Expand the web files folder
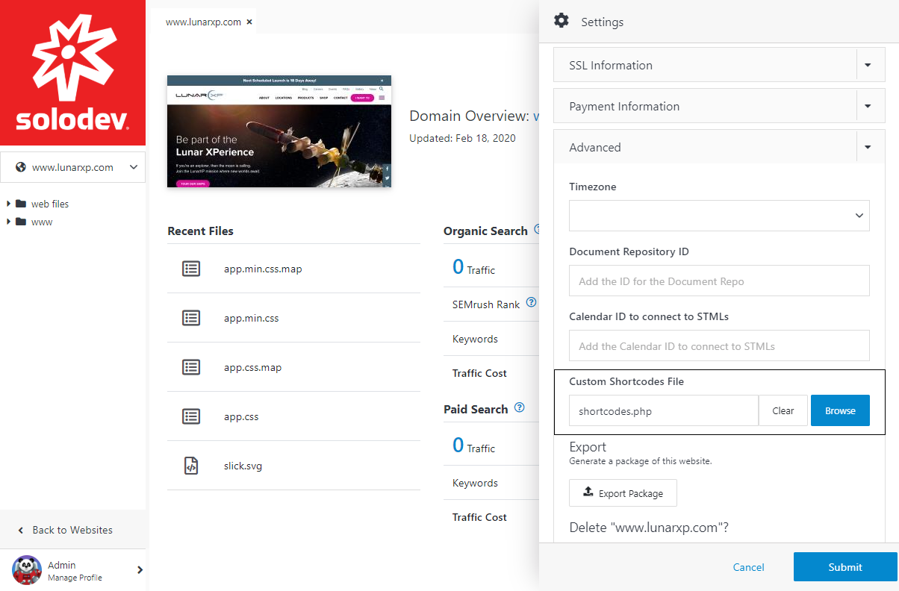 click(8, 204)
